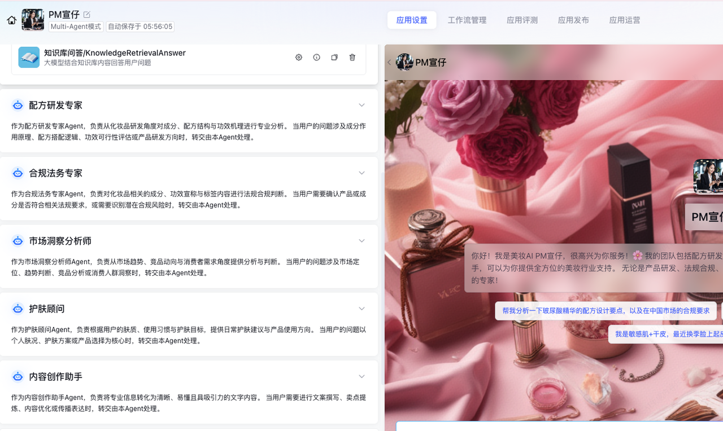The image size is (723, 431).
Task: Go to the 应用发布 tab
Action: 573,20
